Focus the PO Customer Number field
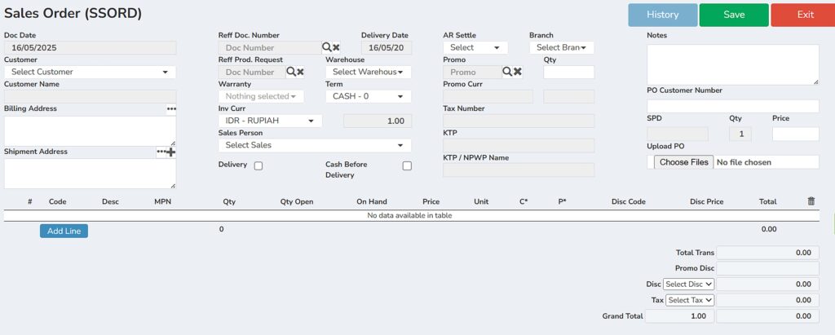This screenshot has height=335, width=835. pos(733,106)
